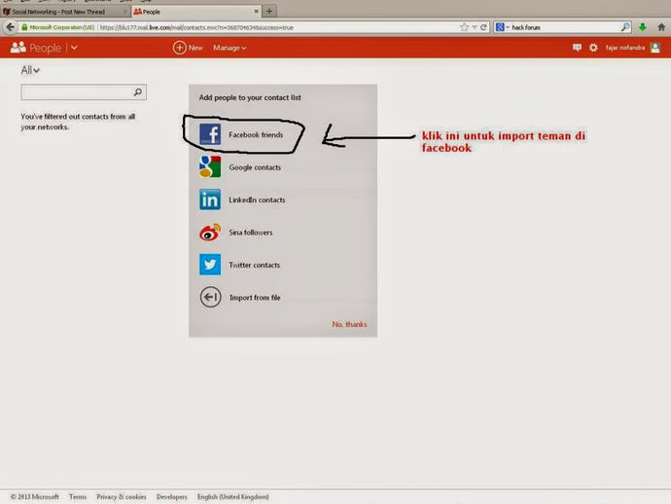Switch to Social Networking - Post New Thread tab
The width and height of the screenshot is (671, 504).
click(x=64, y=12)
